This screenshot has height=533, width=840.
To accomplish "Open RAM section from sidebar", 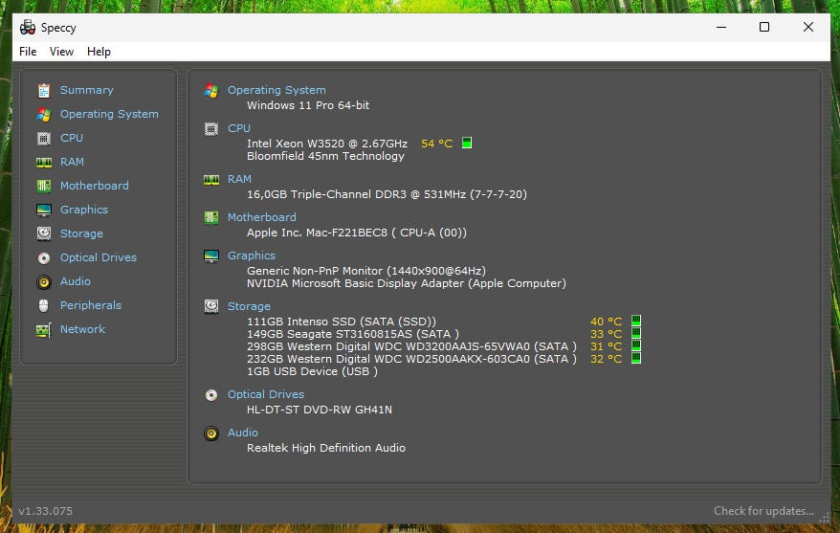I will point(72,162).
